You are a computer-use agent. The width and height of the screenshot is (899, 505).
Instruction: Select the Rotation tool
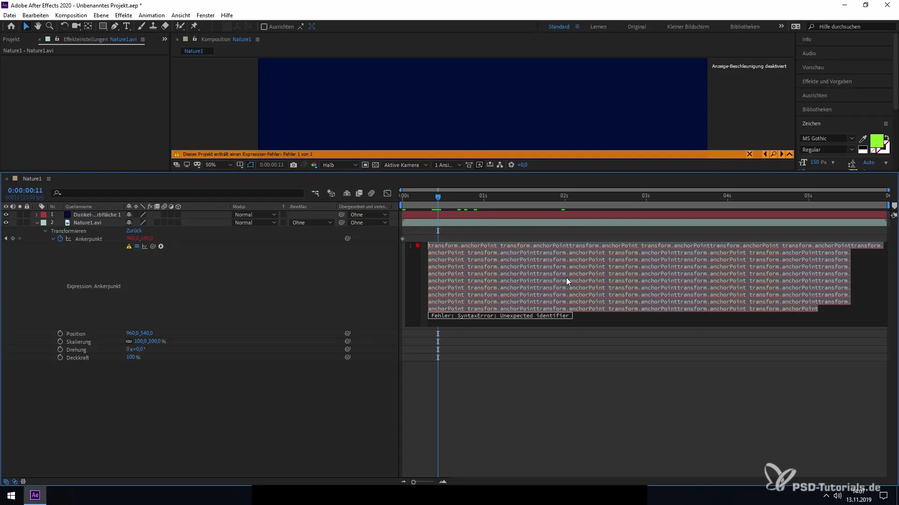click(x=65, y=27)
